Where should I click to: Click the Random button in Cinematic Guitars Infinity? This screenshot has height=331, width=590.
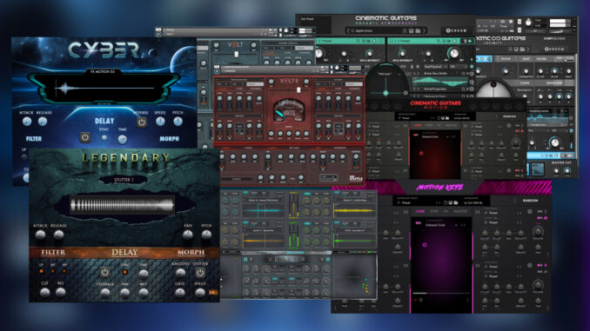pyautogui.click(x=554, y=50)
